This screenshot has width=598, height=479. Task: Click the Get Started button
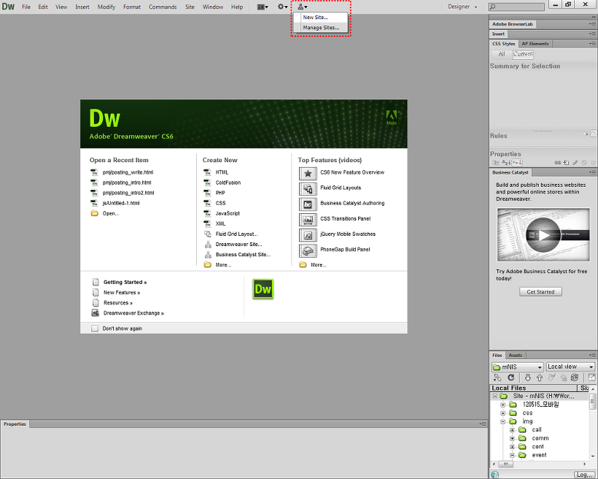click(x=540, y=292)
